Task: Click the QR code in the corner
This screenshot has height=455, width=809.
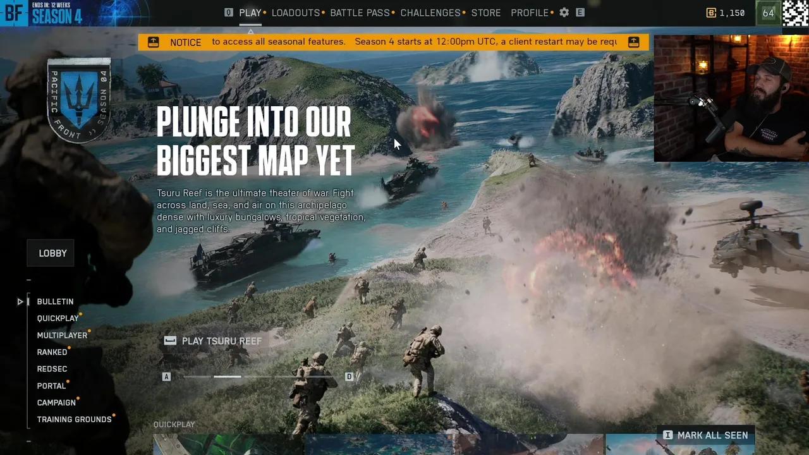Action: tap(796, 13)
